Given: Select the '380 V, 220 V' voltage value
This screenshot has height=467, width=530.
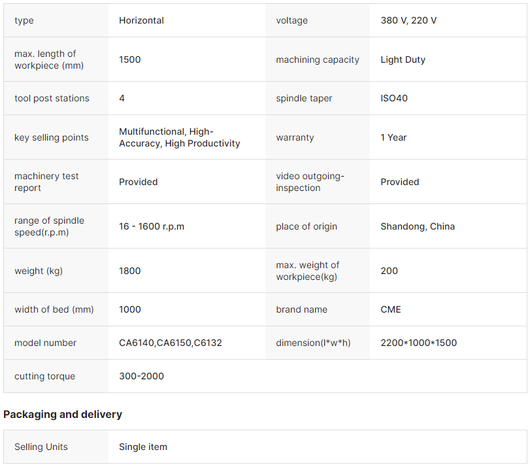Looking at the screenshot, I should pos(408,20).
